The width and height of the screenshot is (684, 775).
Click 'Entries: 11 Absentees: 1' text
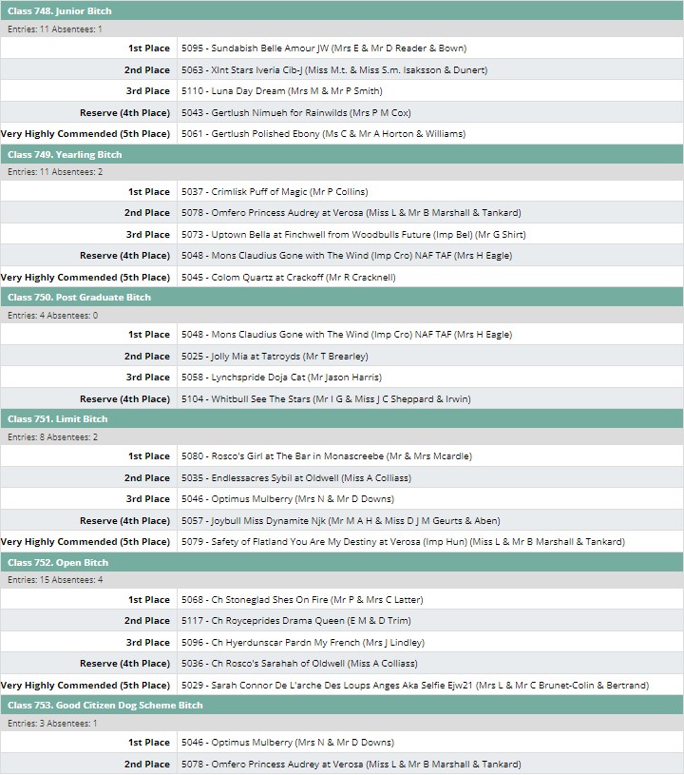(55, 29)
